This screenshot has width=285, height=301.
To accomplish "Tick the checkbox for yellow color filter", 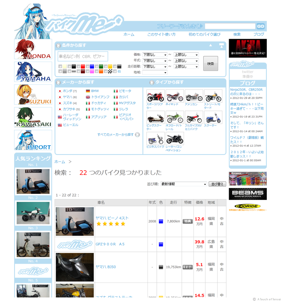I will click(x=105, y=66).
